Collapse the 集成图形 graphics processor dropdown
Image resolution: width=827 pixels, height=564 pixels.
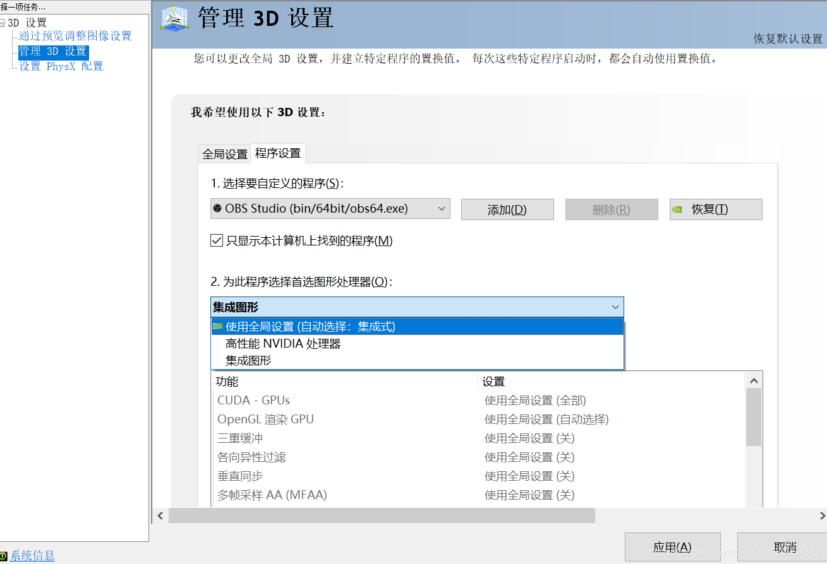[417, 307]
